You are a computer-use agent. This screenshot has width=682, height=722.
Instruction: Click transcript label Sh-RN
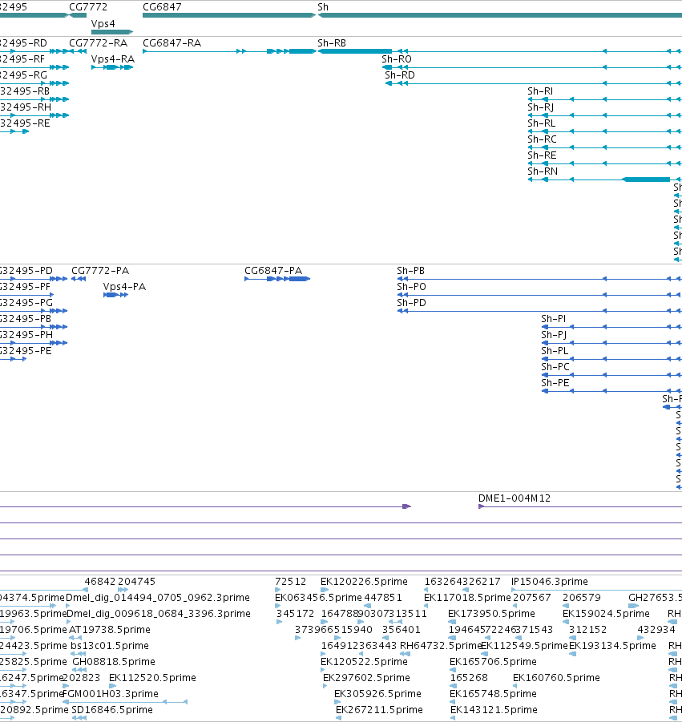click(543, 171)
